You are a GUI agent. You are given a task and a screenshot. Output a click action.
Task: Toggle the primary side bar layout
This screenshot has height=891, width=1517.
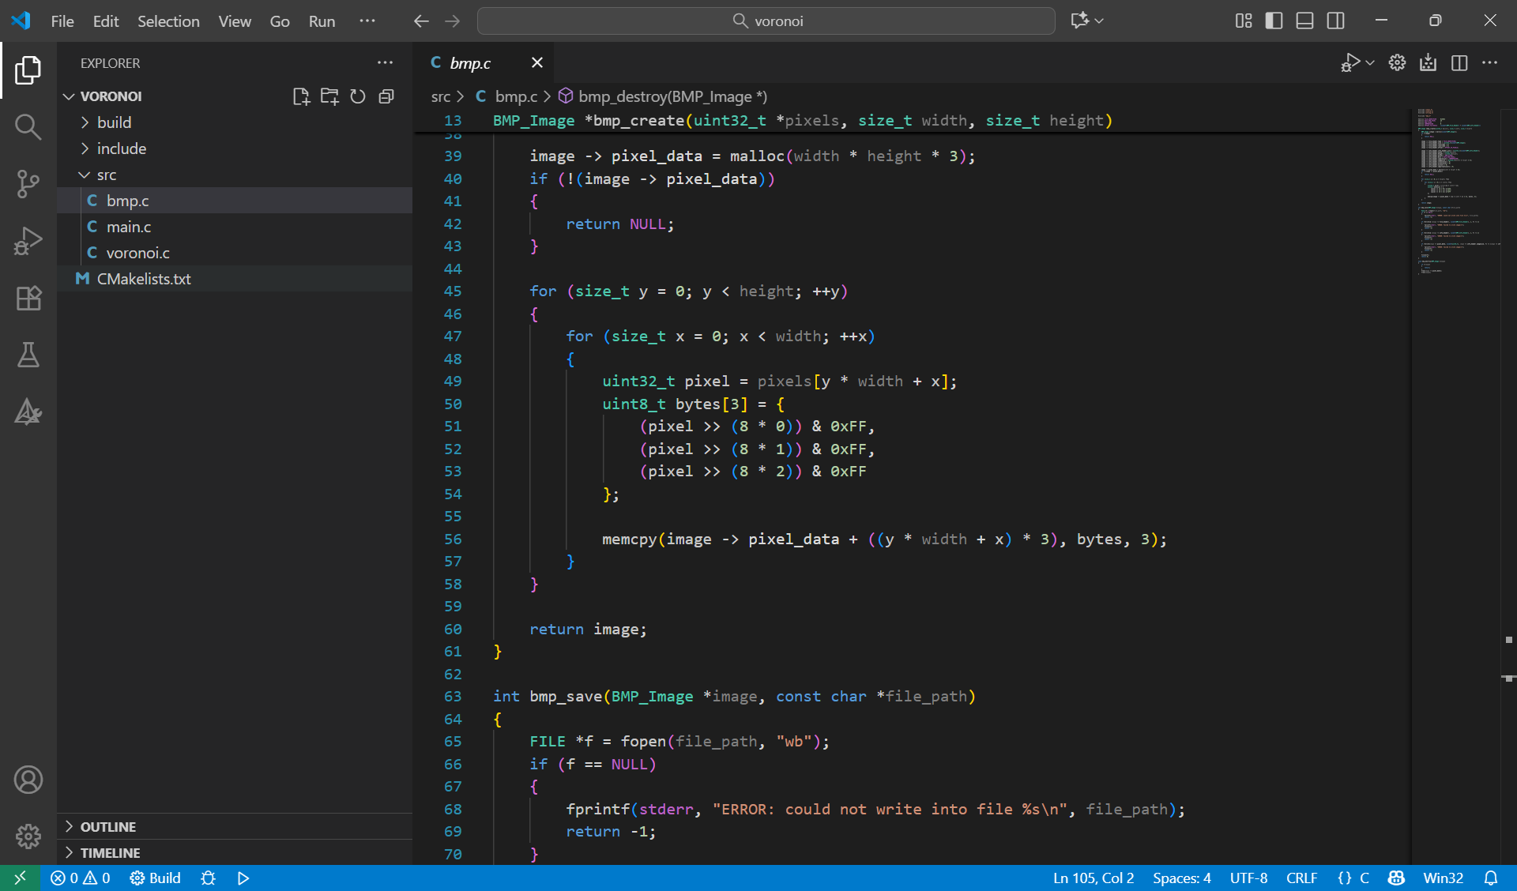click(x=1274, y=21)
